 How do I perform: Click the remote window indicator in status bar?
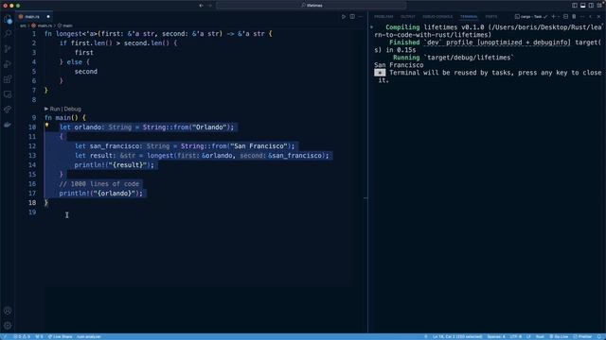[5, 336]
